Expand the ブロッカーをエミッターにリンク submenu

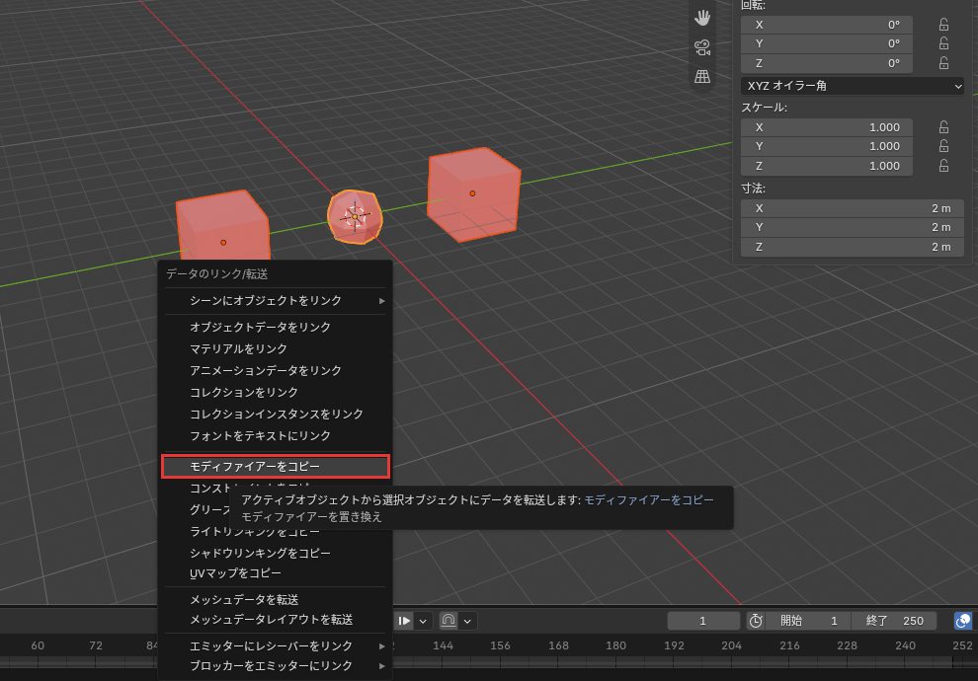275,666
